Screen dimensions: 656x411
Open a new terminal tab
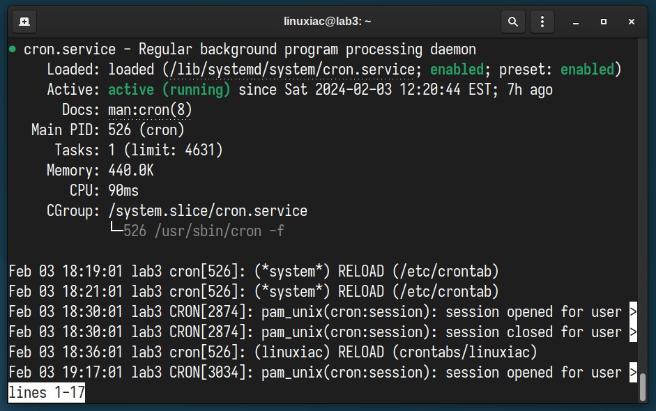pos(24,22)
